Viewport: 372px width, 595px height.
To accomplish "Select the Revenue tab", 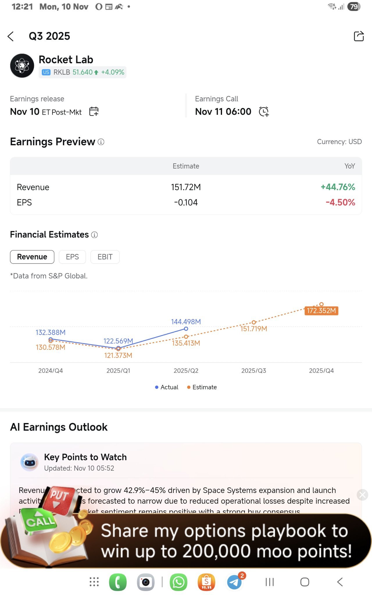I will [x=32, y=257].
